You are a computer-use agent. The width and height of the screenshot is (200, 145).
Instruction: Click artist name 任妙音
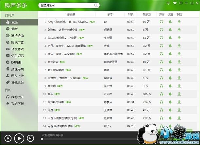point(108,118)
